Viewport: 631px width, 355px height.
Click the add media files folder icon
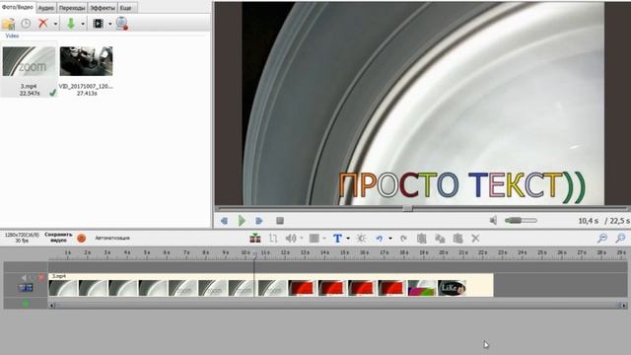tap(8, 24)
